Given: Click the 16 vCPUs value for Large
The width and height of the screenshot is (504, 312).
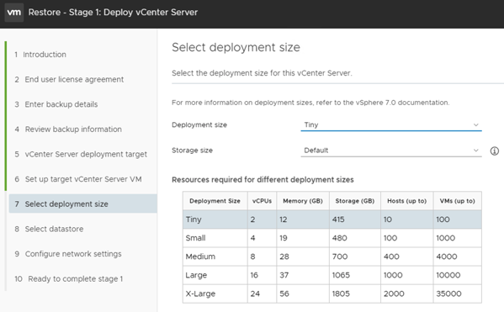Looking at the screenshot, I should [254, 275].
